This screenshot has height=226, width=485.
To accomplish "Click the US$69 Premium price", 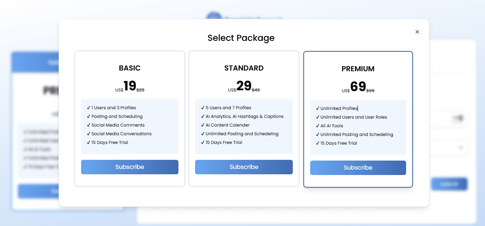I will (x=354, y=87).
